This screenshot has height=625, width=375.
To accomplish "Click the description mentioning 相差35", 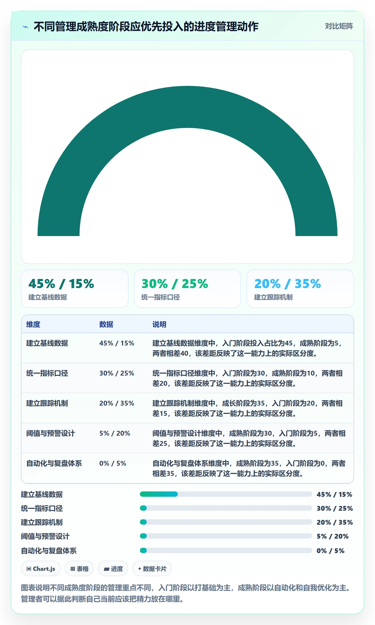I will point(249,468).
